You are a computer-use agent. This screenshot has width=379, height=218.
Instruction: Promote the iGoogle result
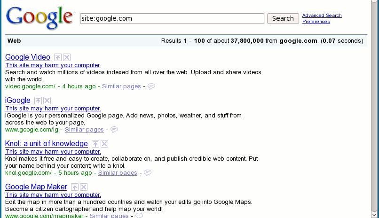[38, 101]
